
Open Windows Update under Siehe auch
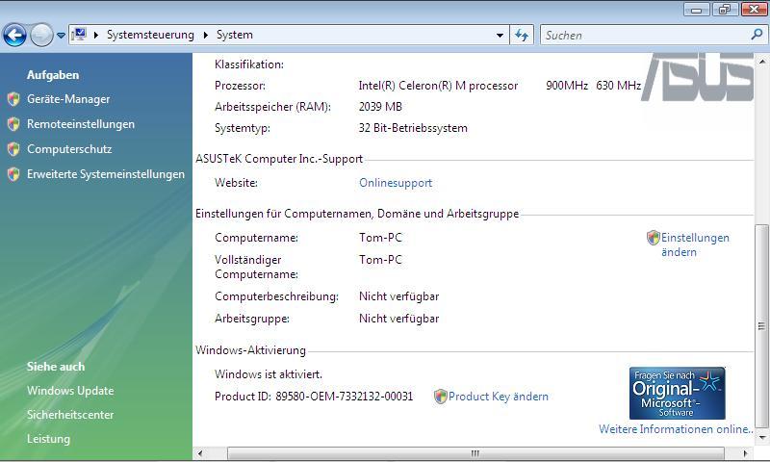click(x=70, y=391)
